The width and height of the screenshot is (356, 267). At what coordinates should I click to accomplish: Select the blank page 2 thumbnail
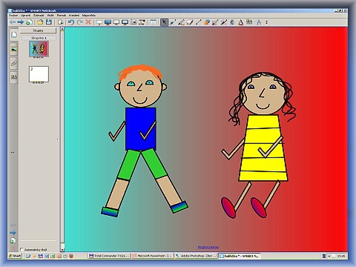[x=39, y=74]
